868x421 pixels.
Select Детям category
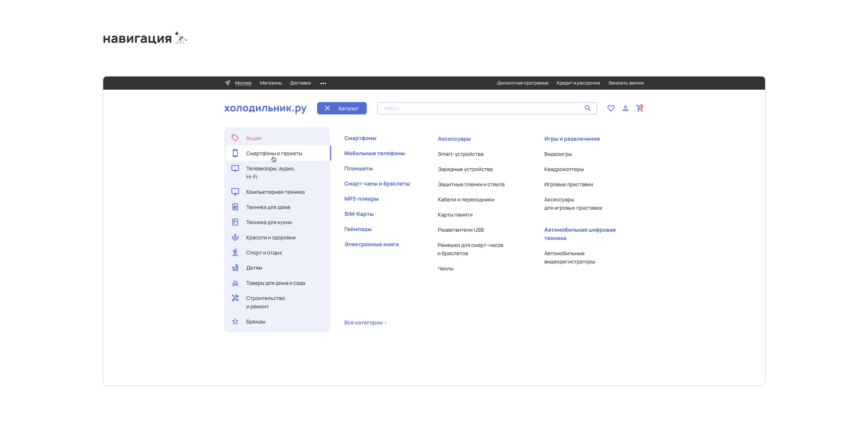coord(278,268)
